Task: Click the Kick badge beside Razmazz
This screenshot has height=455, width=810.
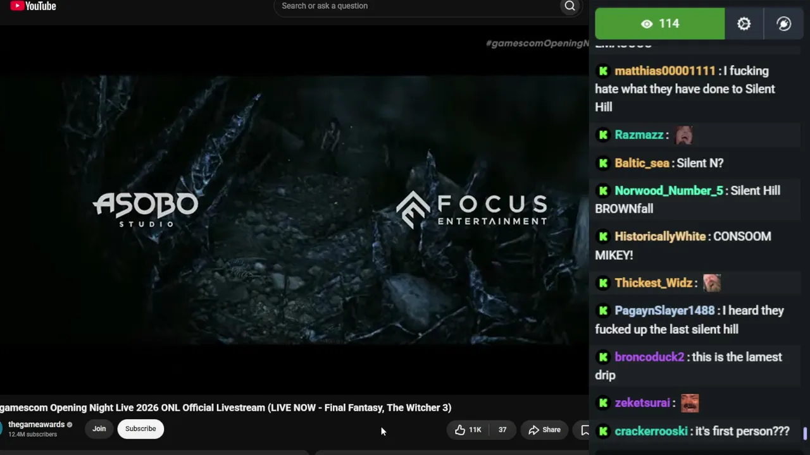Action: pyautogui.click(x=603, y=135)
